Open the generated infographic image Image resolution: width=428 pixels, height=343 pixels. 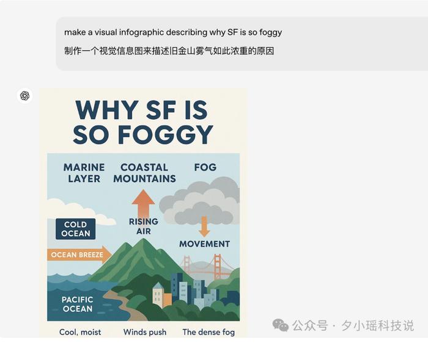pos(143,213)
